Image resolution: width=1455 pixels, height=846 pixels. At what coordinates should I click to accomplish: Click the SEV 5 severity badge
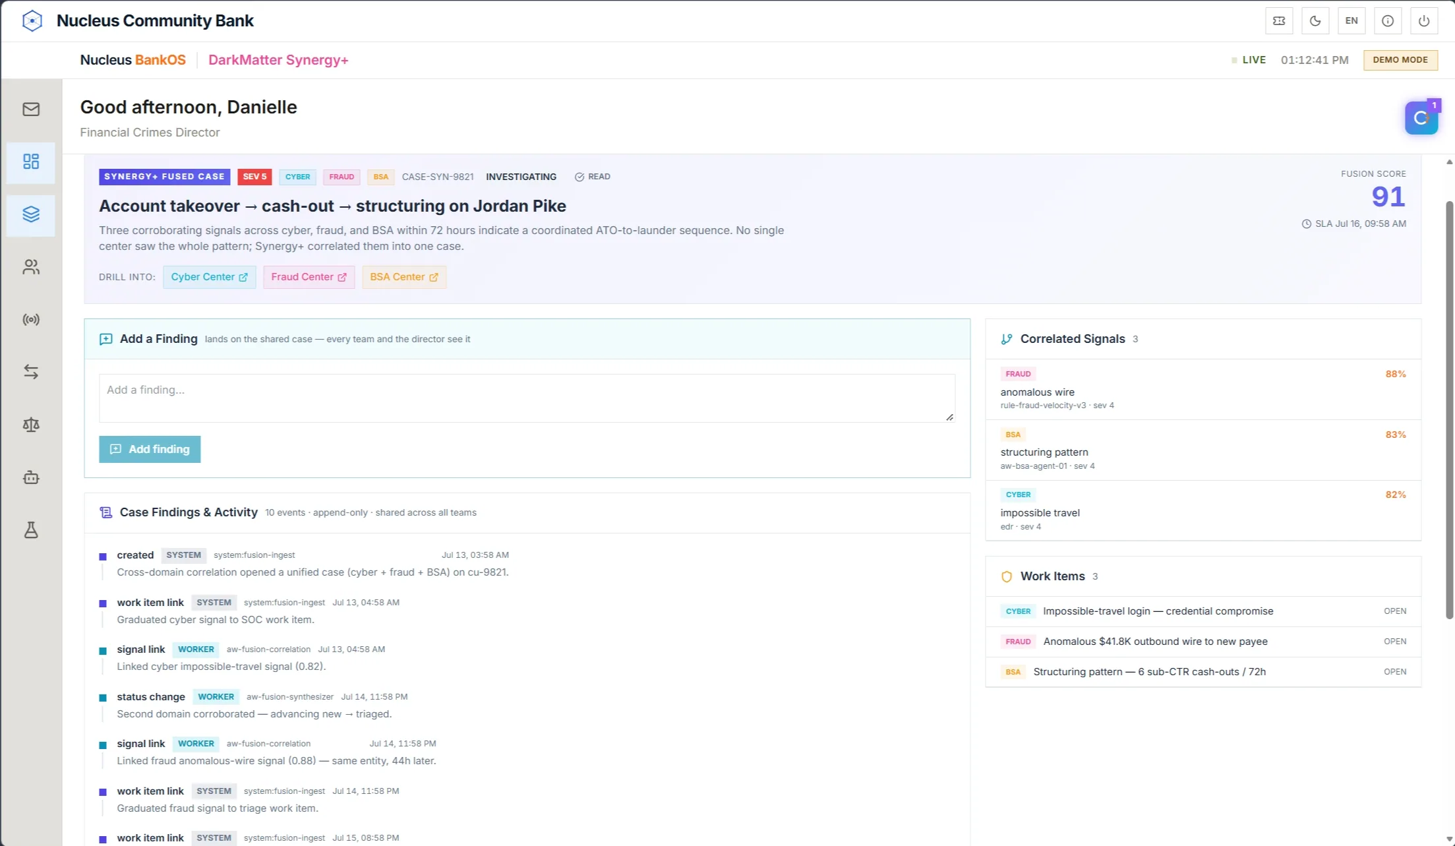coord(254,177)
